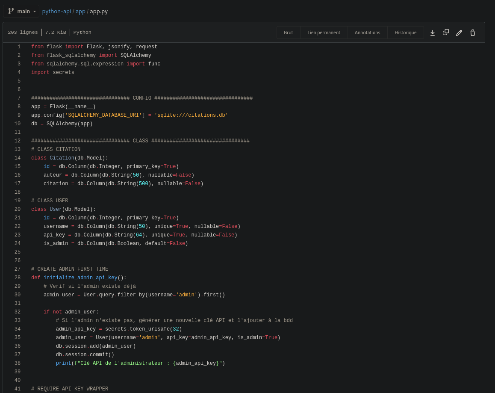This screenshot has width=495, height=393.
Task: Open the Annotations blame view
Action: click(x=367, y=33)
